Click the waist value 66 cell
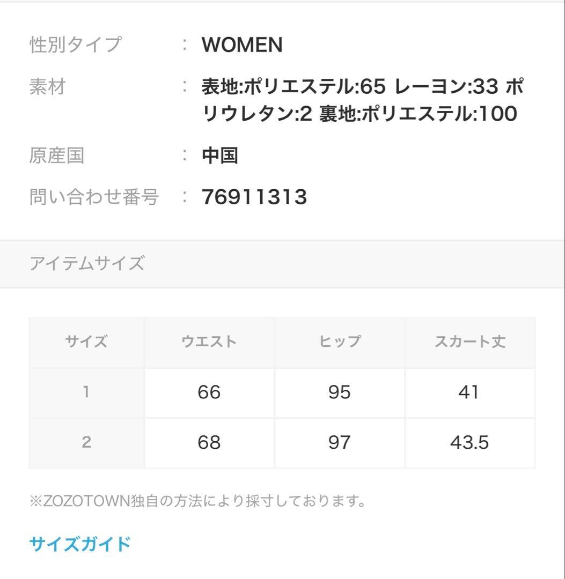The height and width of the screenshot is (579, 565). pyautogui.click(x=209, y=392)
